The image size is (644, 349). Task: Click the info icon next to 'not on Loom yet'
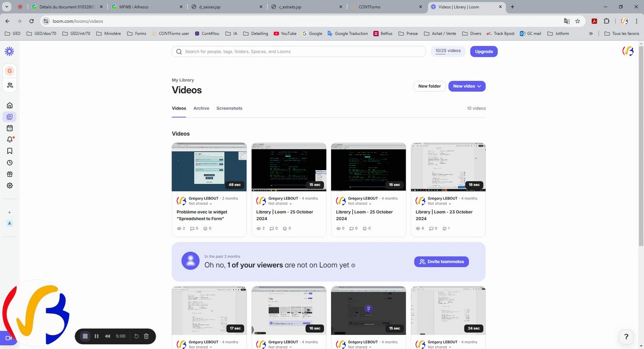(x=353, y=265)
